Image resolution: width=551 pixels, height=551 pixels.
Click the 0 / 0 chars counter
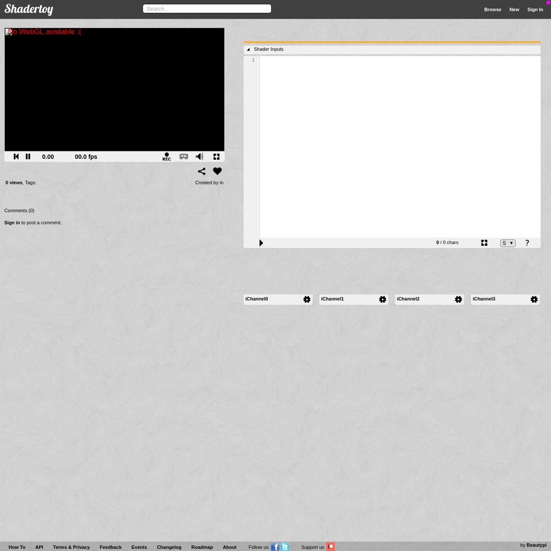pos(447,242)
